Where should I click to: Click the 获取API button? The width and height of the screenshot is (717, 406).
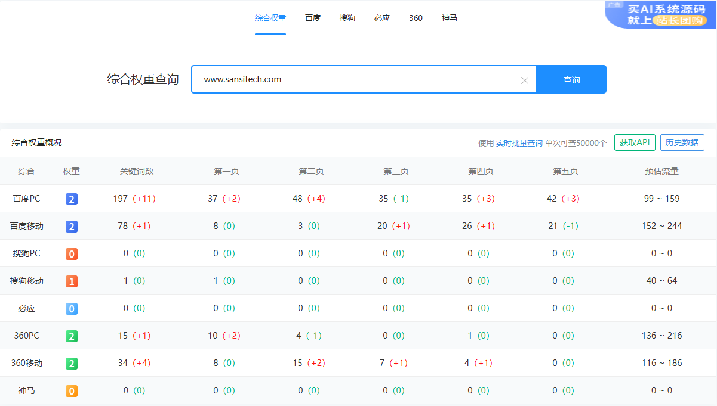point(635,142)
